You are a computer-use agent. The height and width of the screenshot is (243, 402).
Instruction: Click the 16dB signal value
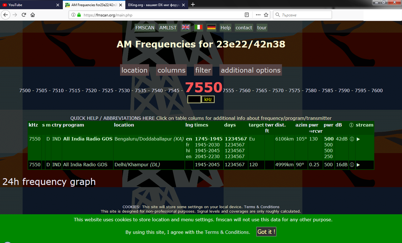[342, 165]
